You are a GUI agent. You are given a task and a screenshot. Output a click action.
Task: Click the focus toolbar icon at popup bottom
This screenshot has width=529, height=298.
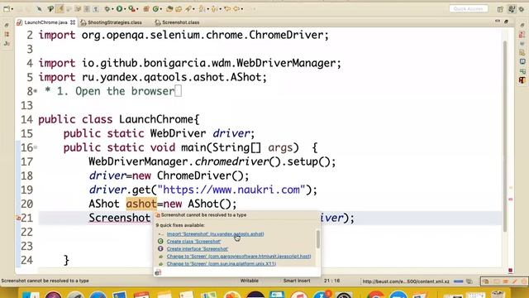158,272
